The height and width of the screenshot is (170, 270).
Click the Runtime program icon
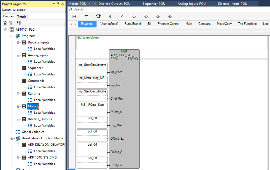24,94
